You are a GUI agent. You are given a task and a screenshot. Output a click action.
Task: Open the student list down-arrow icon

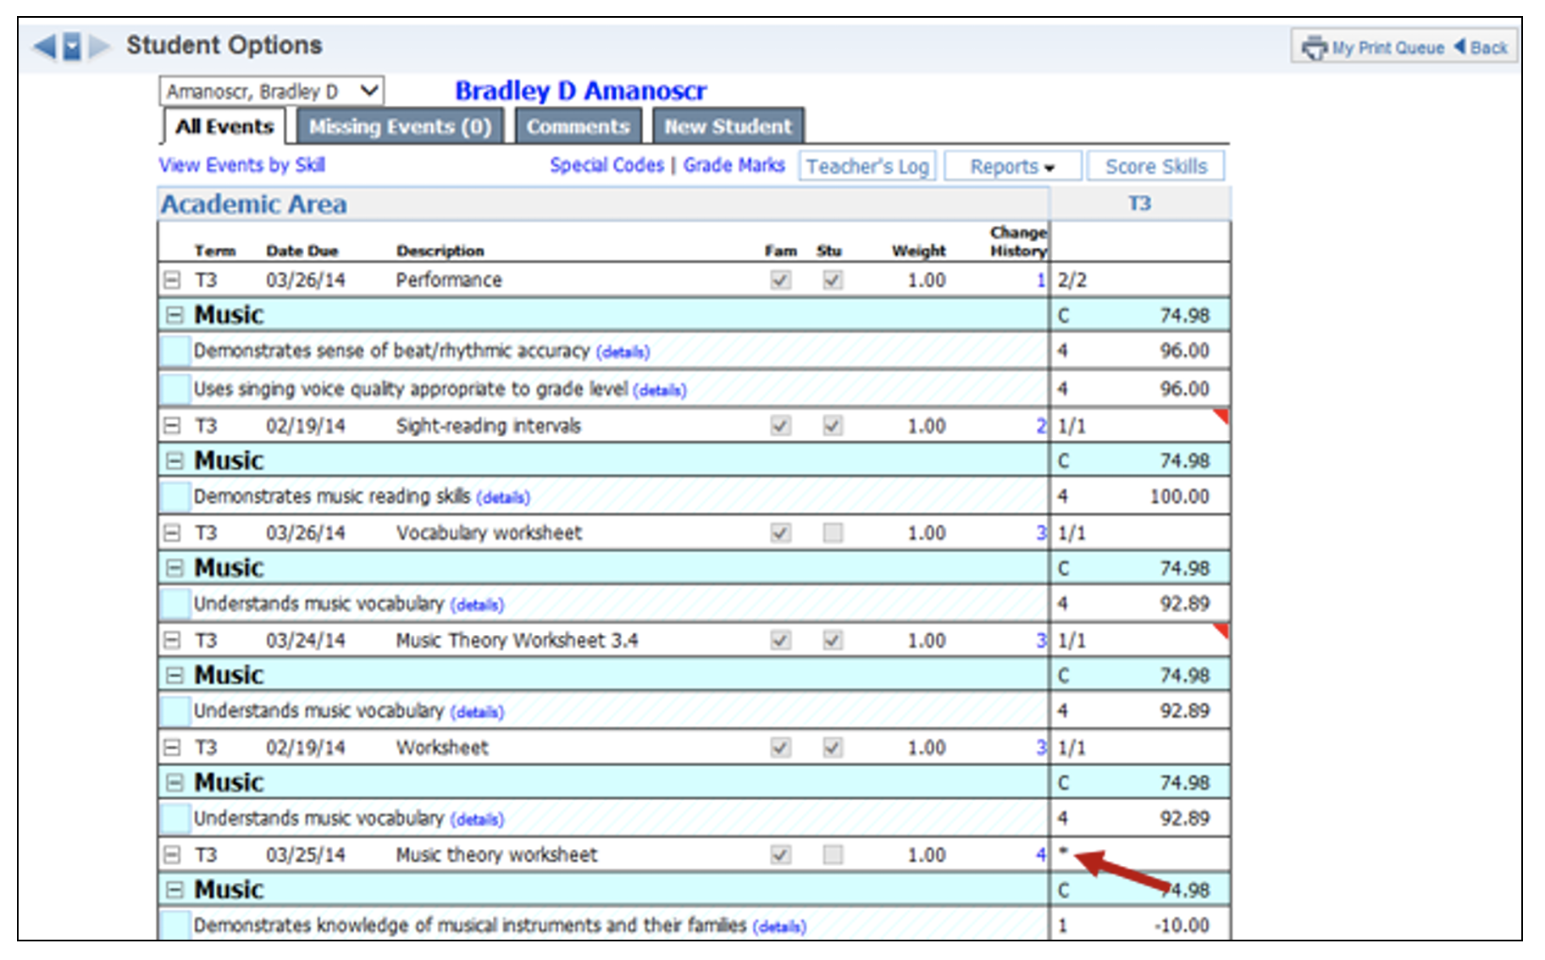pos(73,46)
